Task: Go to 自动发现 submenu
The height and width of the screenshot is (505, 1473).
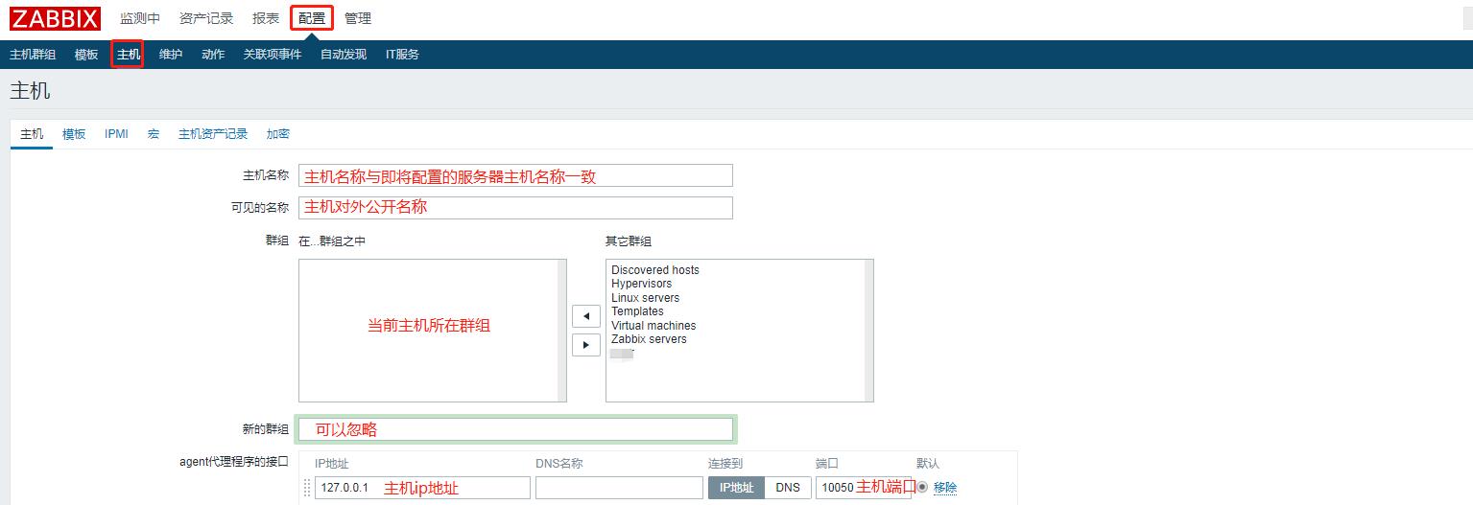Action: click(x=344, y=55)
